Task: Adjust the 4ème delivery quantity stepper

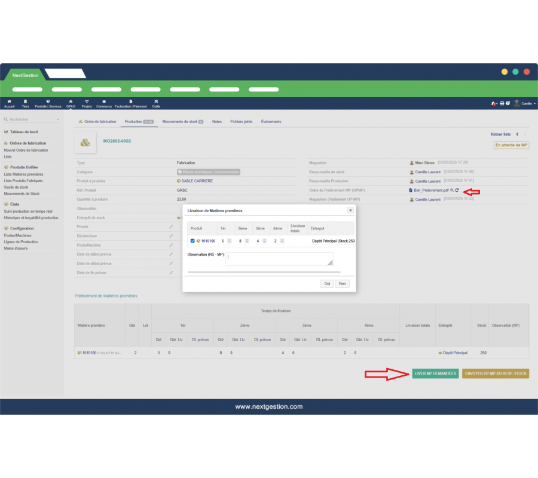Action: pos(282,241)
